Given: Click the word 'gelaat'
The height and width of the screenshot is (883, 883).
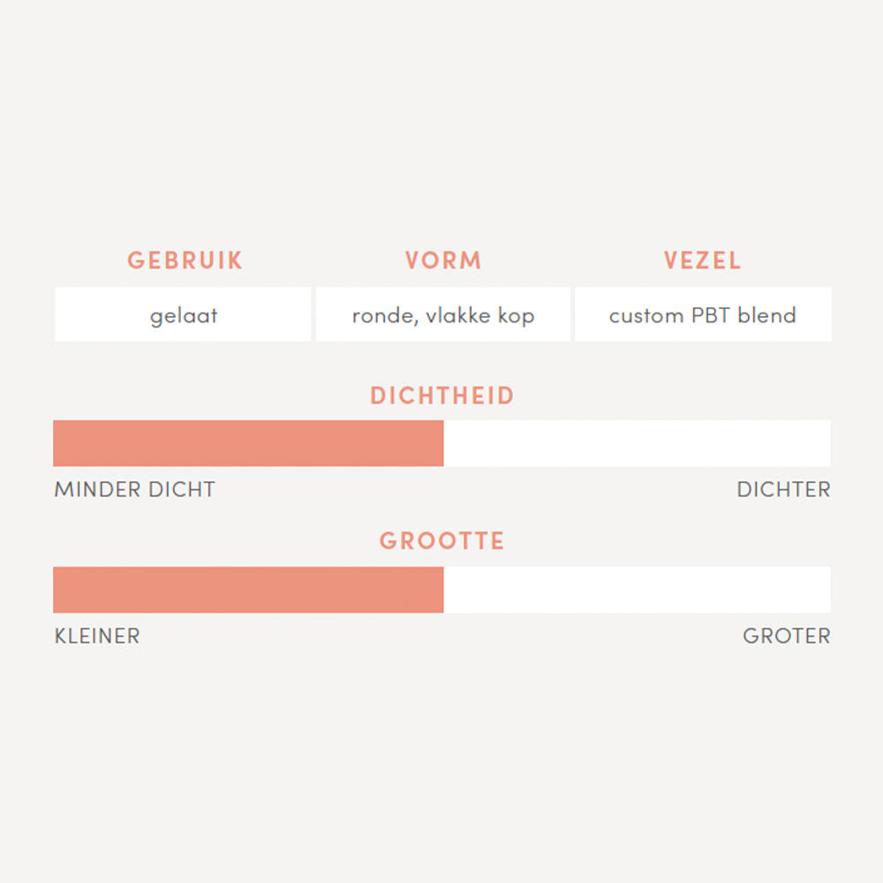Looking at the screenshot, I should [184, 316].
